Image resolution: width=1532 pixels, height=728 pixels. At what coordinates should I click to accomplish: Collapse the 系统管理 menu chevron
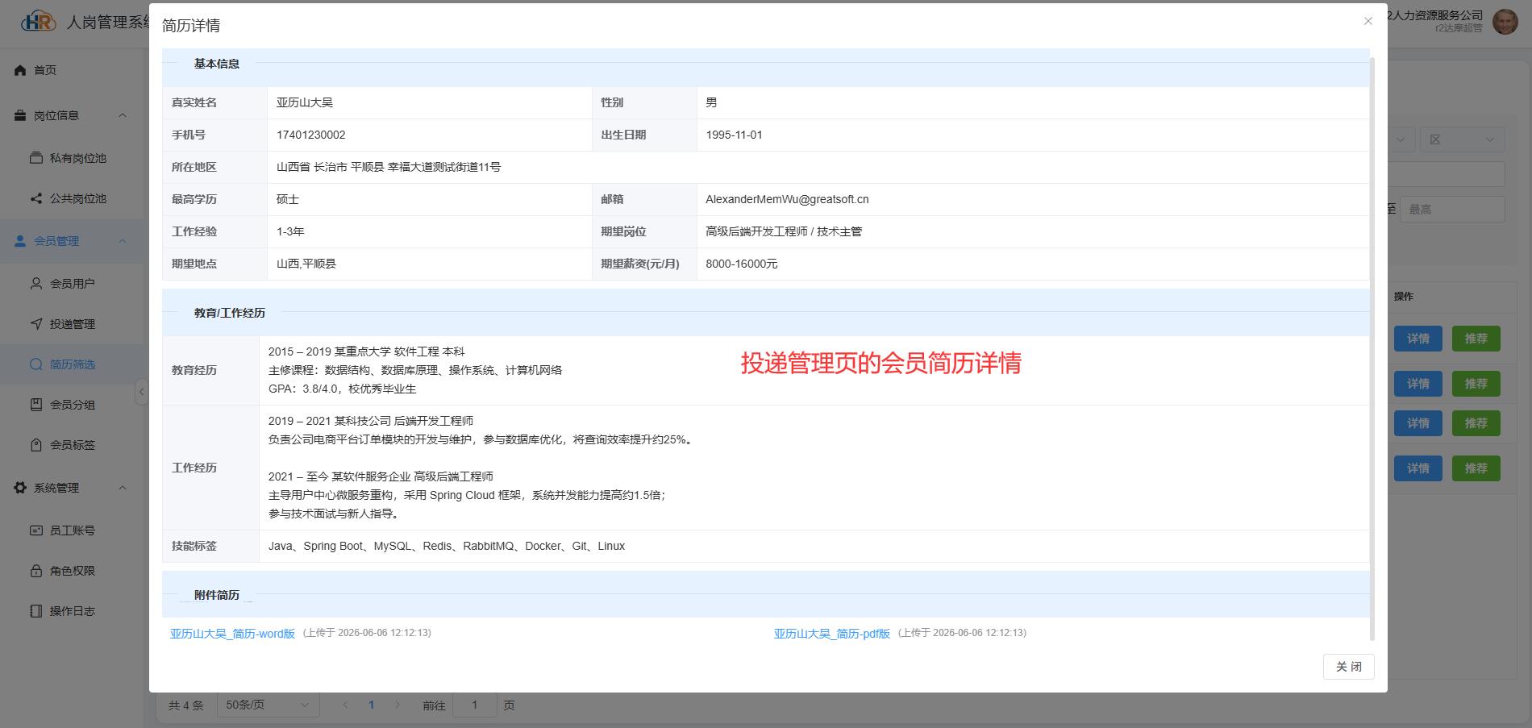(x=123, y=488)
